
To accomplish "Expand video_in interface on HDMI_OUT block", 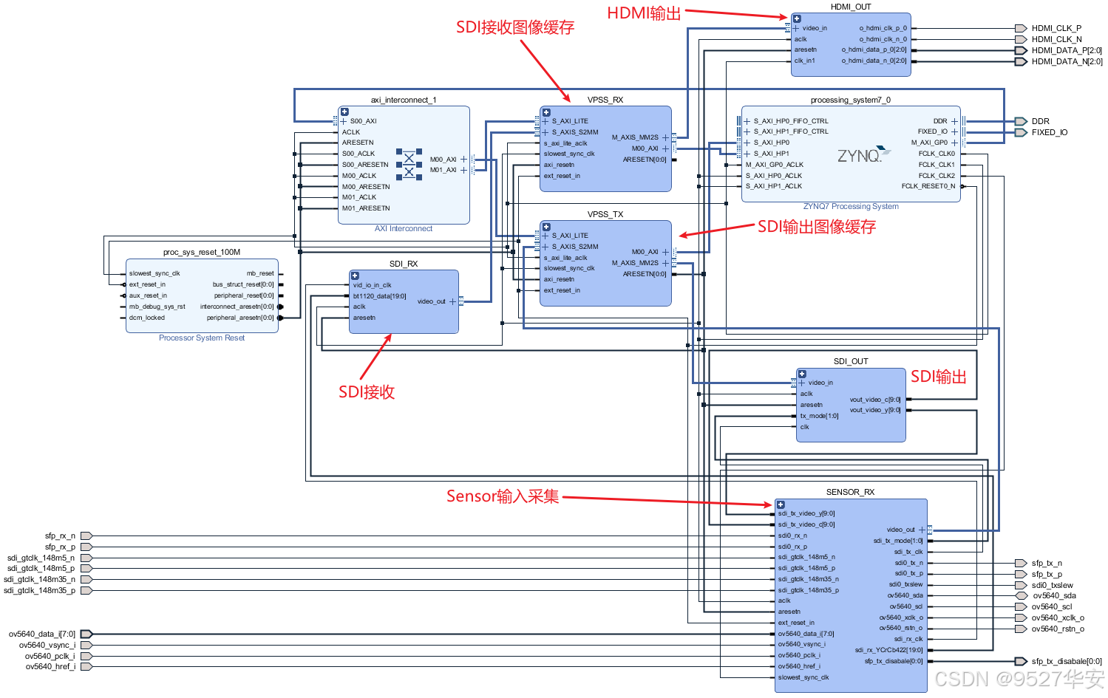I will (796, 28).
